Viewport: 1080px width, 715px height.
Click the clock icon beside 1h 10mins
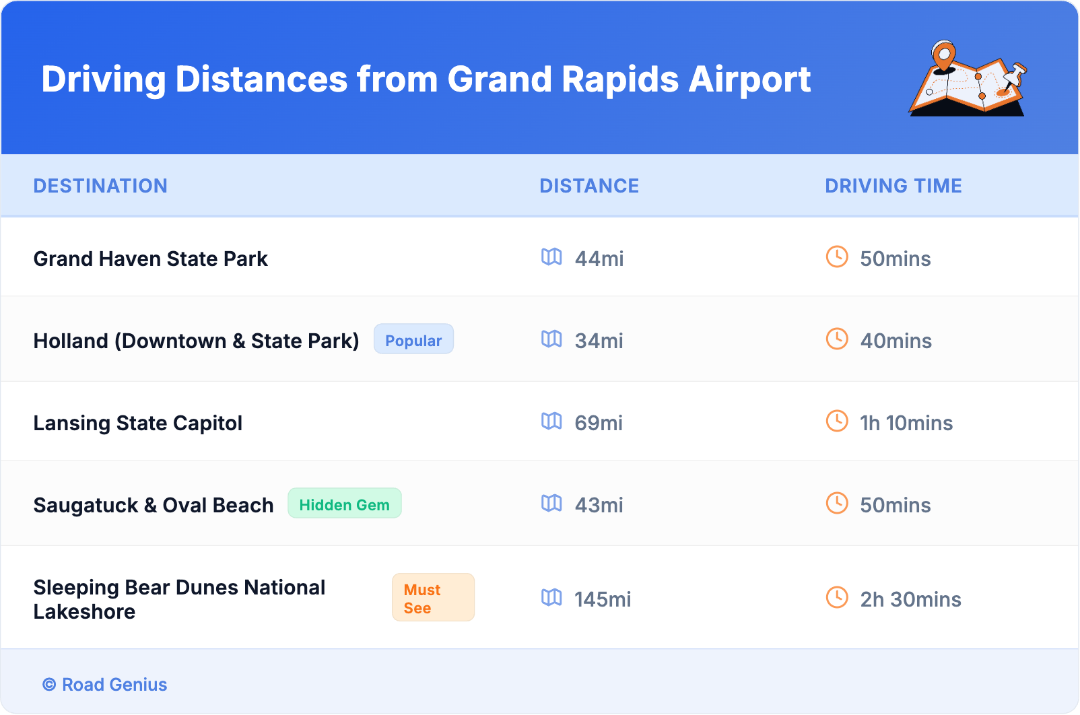(x=837, y=421)
